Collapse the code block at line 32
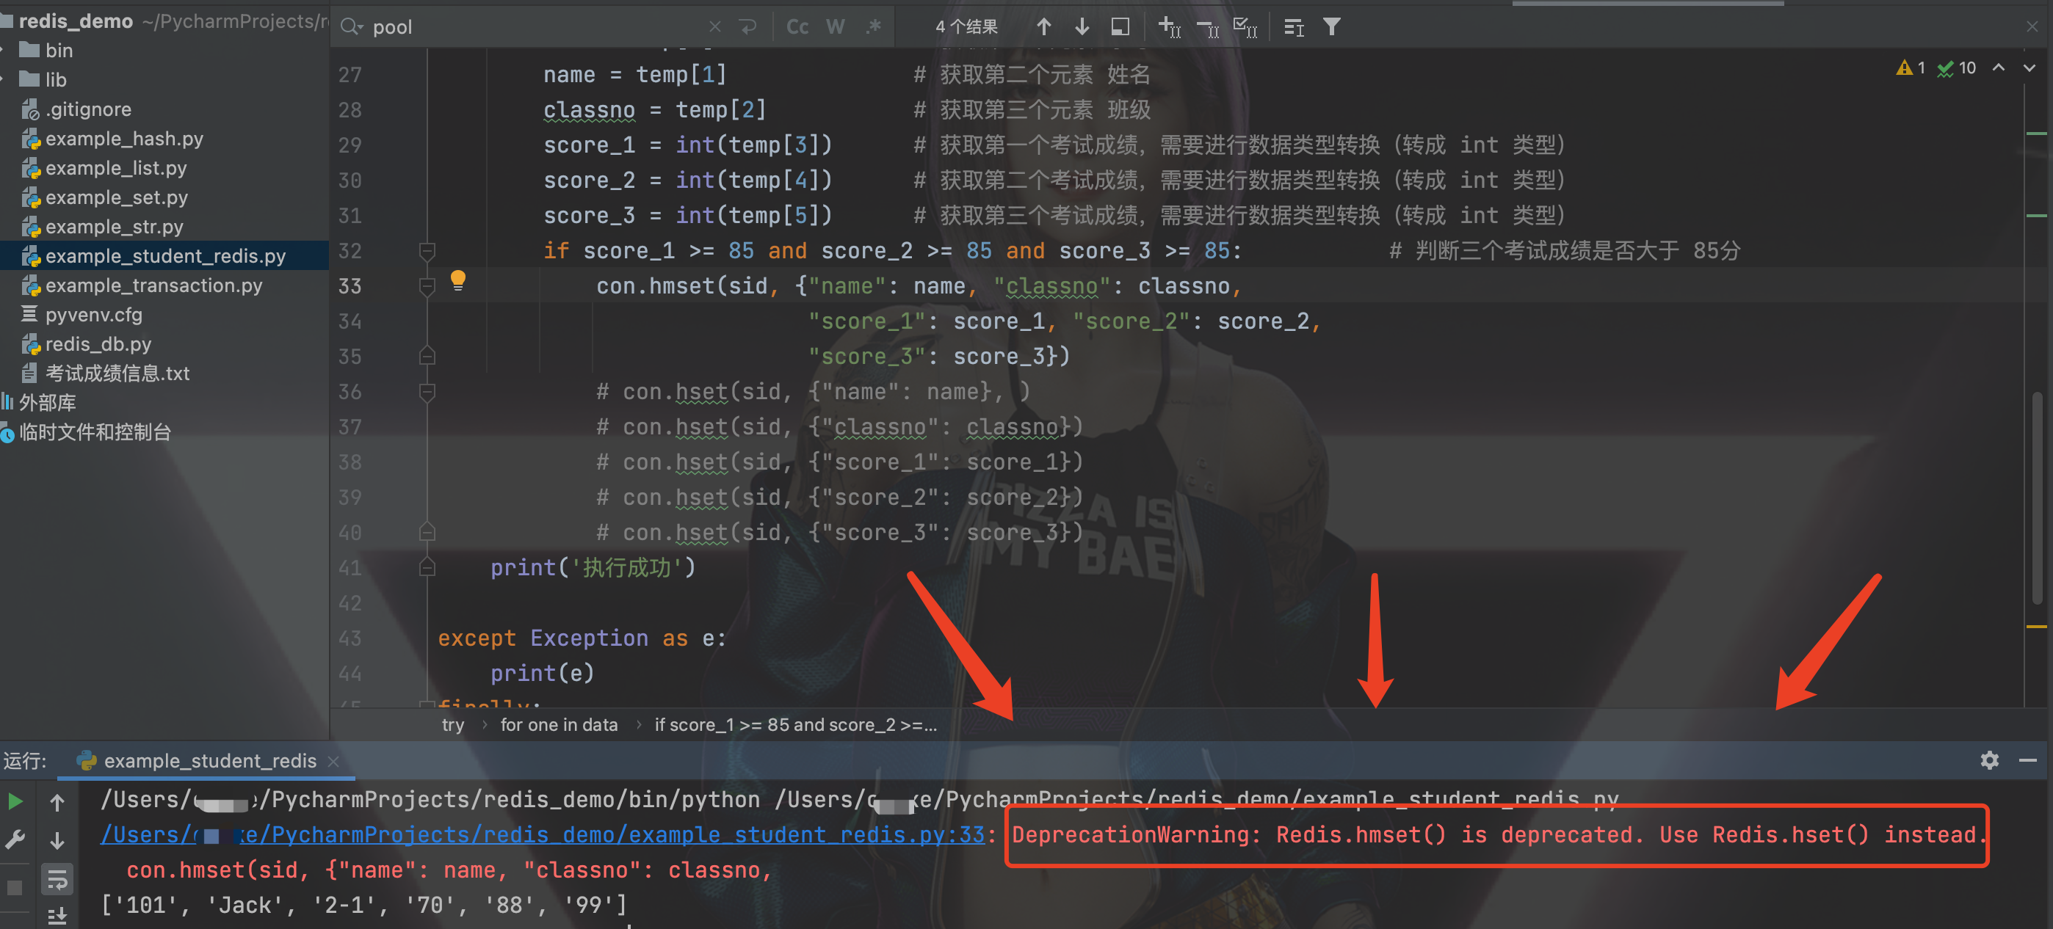 click(427, 250)
